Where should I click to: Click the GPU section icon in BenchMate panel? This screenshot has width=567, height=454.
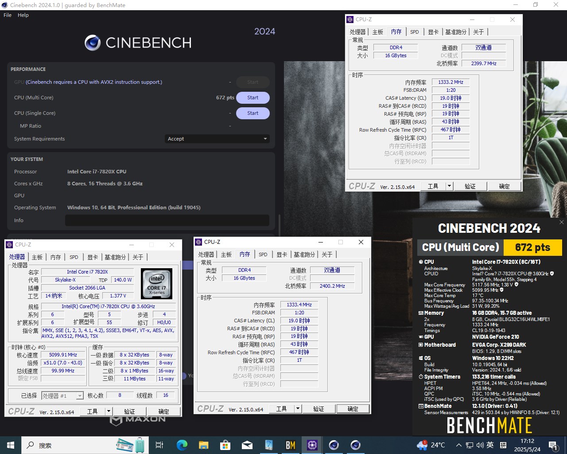[421, 337]
